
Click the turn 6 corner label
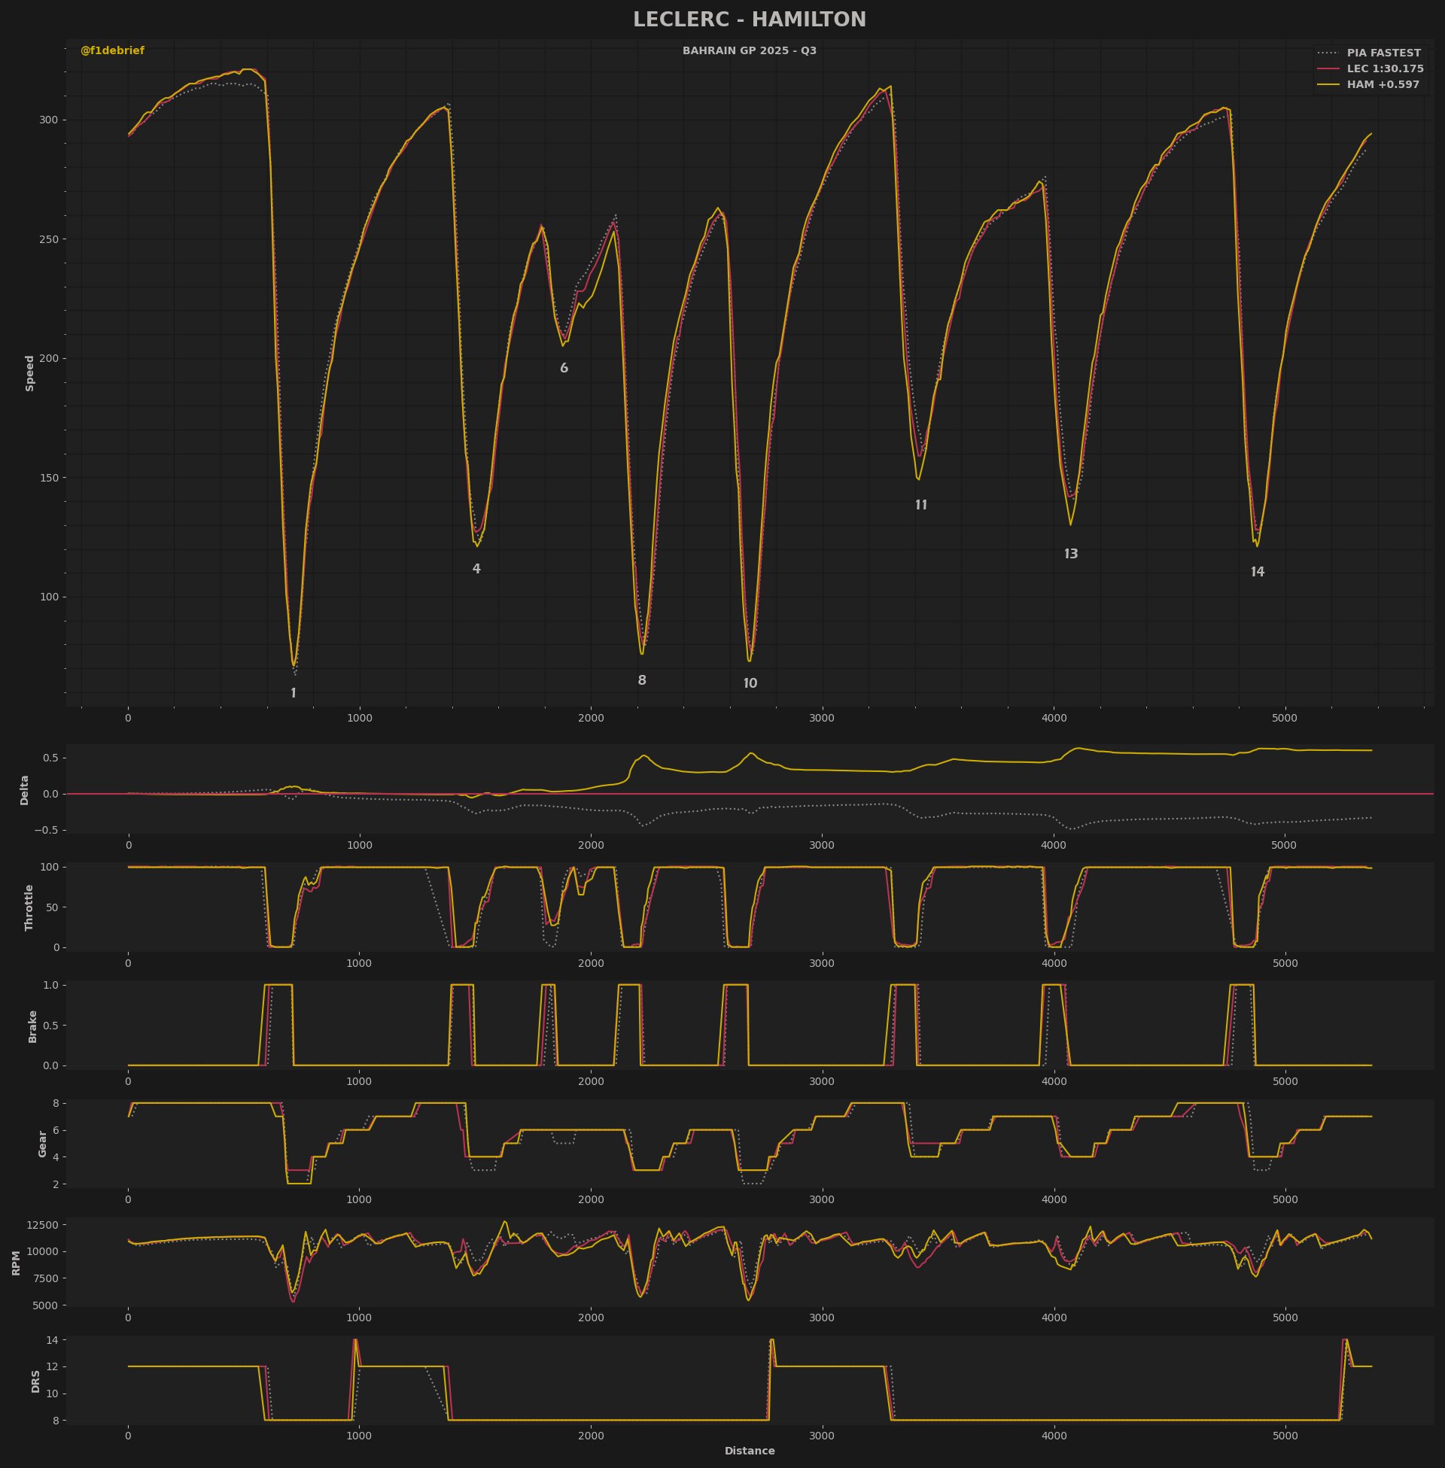(564, 369)
